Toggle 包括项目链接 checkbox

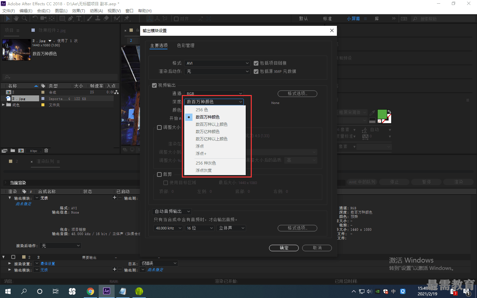pos(256,63)
